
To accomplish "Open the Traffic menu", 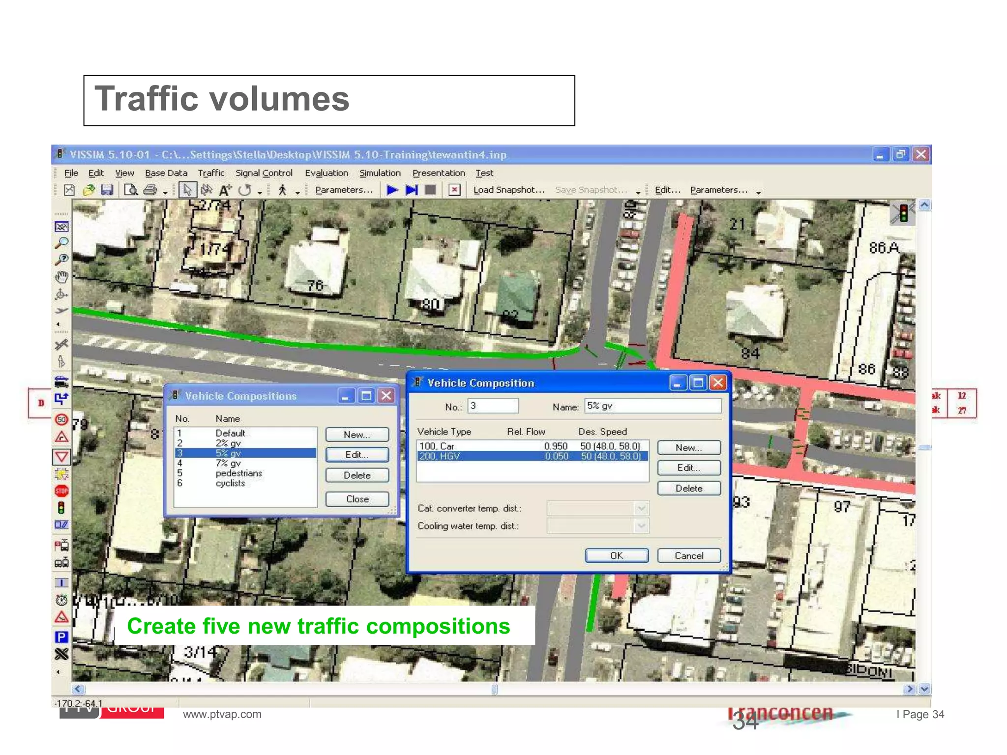I will (211, 173).
